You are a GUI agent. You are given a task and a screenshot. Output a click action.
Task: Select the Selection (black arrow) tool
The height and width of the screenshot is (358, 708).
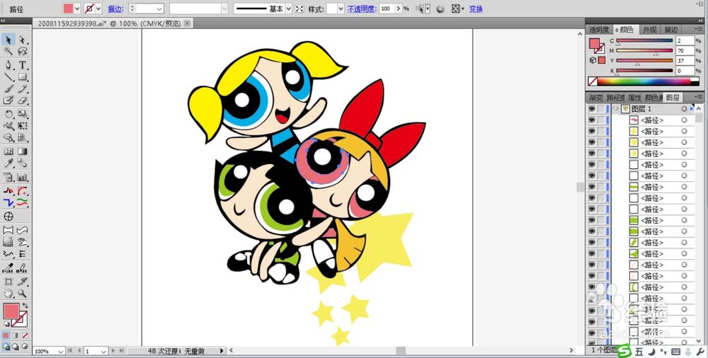pyautogui.click(x=8, y=40)
